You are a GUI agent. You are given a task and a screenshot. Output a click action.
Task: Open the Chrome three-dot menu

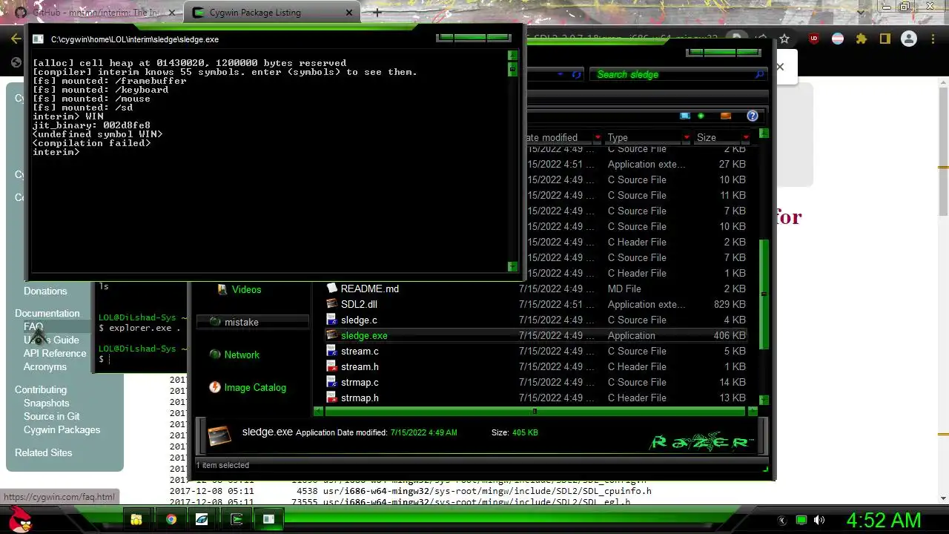[933, 39]
